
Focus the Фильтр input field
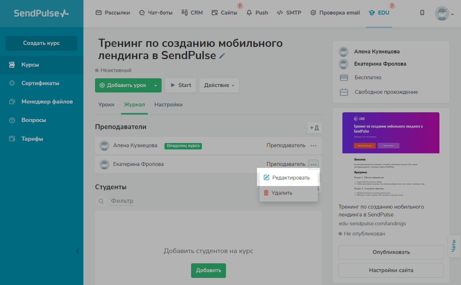tap(122, 201)
